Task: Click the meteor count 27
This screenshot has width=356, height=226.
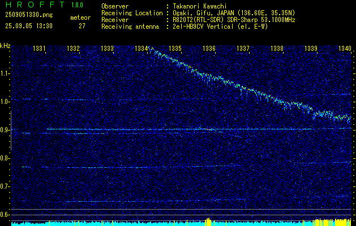Action: (x=82, y=26)
